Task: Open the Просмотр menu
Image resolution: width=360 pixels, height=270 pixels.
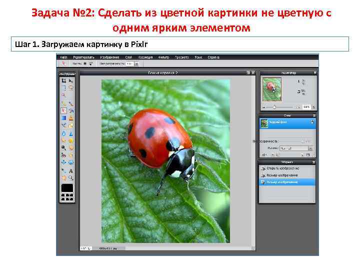Action: coord(182,57)
